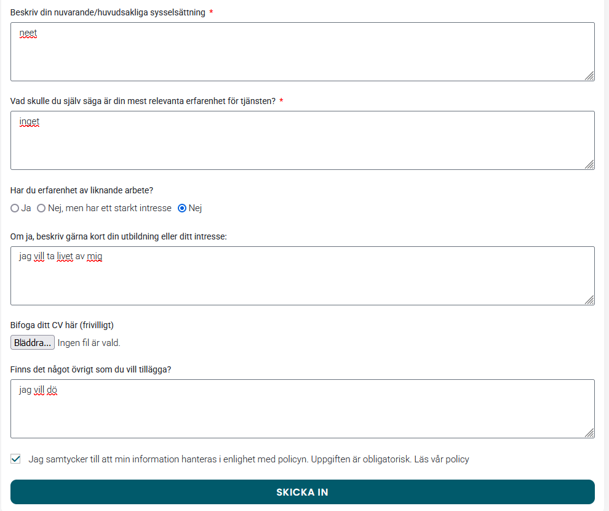
Task: Select "Nej, men har ett starkt intresse" option
Action: coord(41,208)
